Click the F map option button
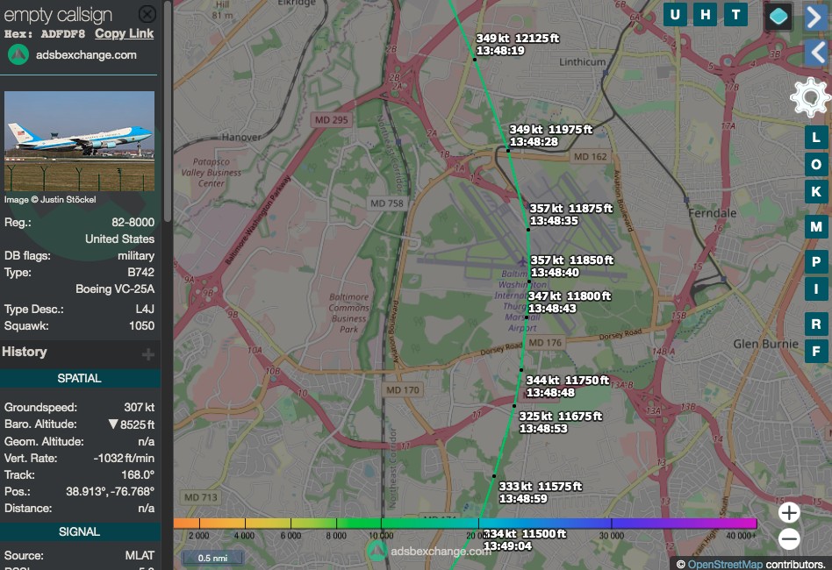Viewport: 832px width, 570px height. click(x=816, y=351)
